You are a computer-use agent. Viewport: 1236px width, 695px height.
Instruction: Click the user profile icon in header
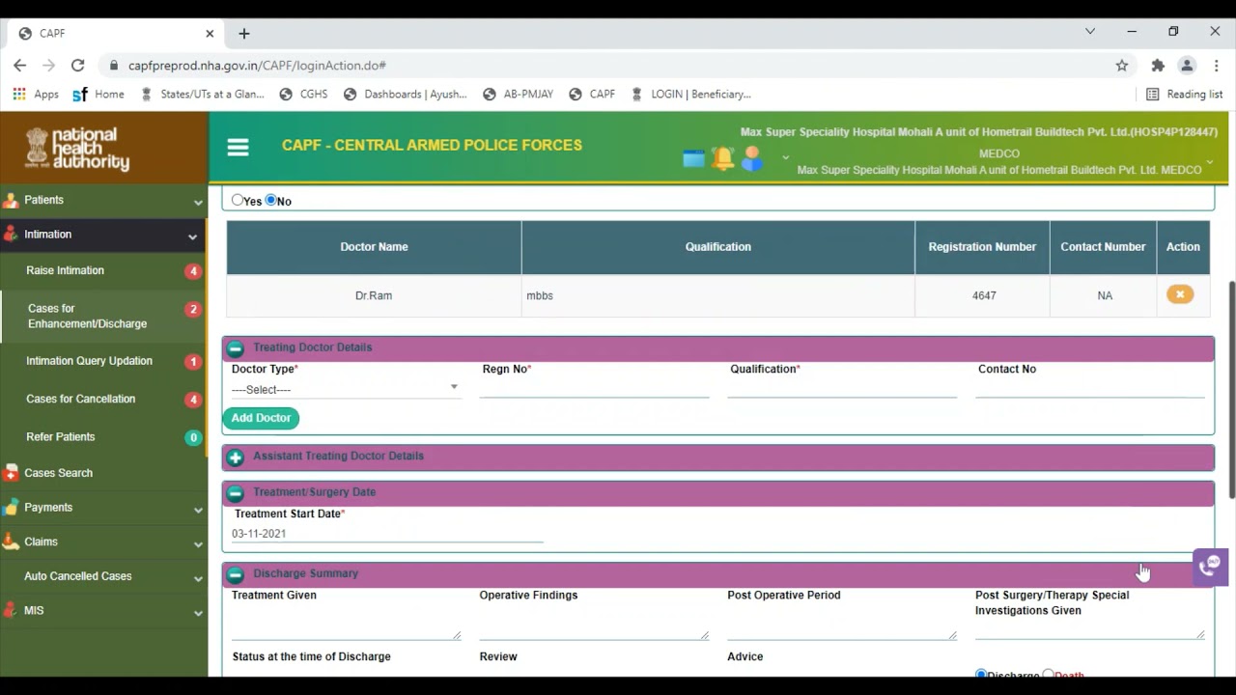pyautogui.click(x=752, y=159)
